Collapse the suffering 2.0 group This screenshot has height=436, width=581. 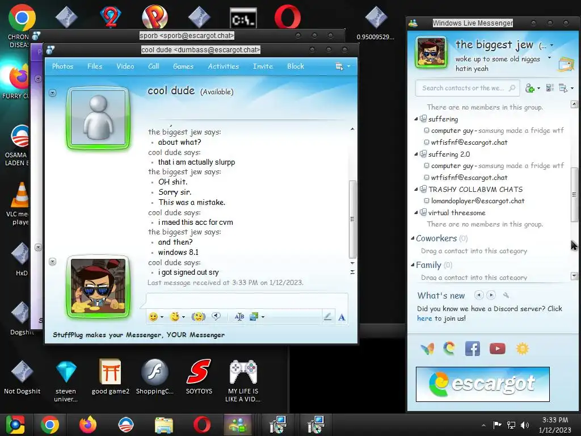point(416,154)
